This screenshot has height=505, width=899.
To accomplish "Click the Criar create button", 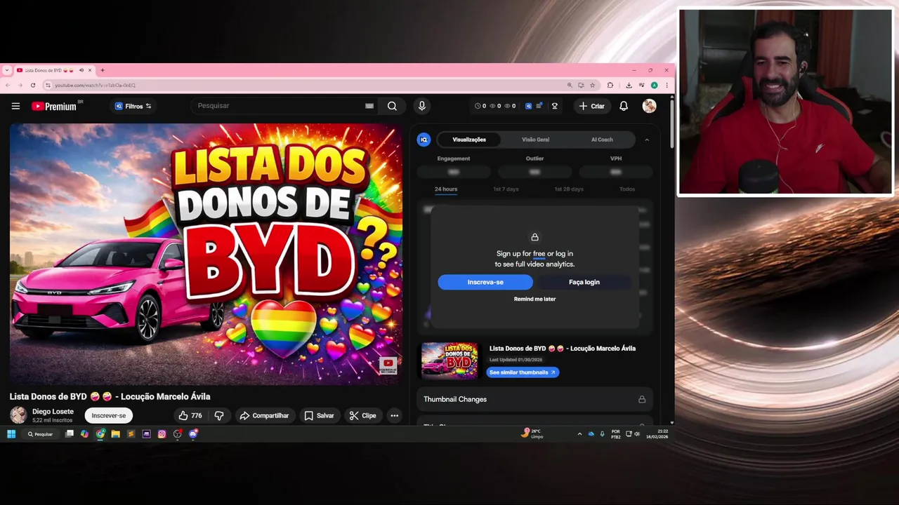I will [x=591, y=106].
